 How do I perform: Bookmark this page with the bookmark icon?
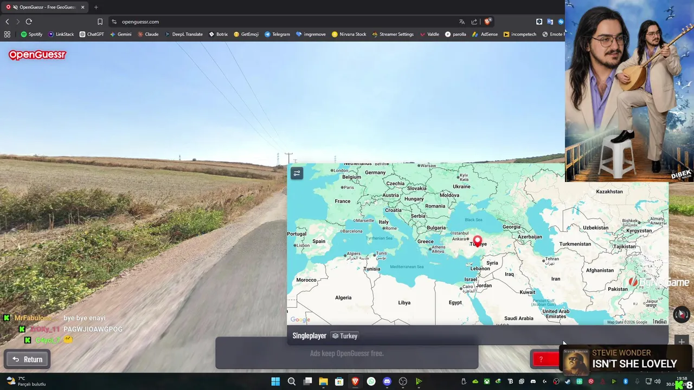click(100, 22)
